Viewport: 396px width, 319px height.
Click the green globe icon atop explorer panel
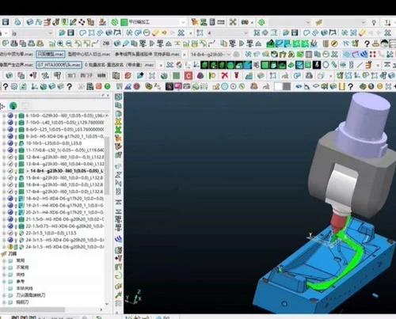[13, 106]
